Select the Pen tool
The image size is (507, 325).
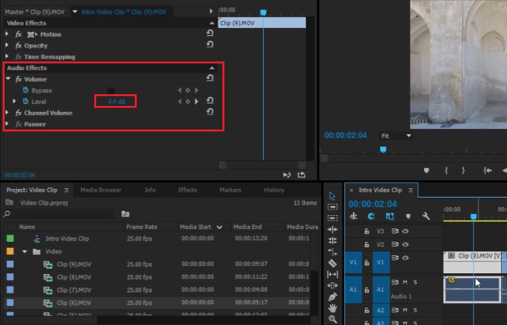pyautogui.click(x=332, y=297)
